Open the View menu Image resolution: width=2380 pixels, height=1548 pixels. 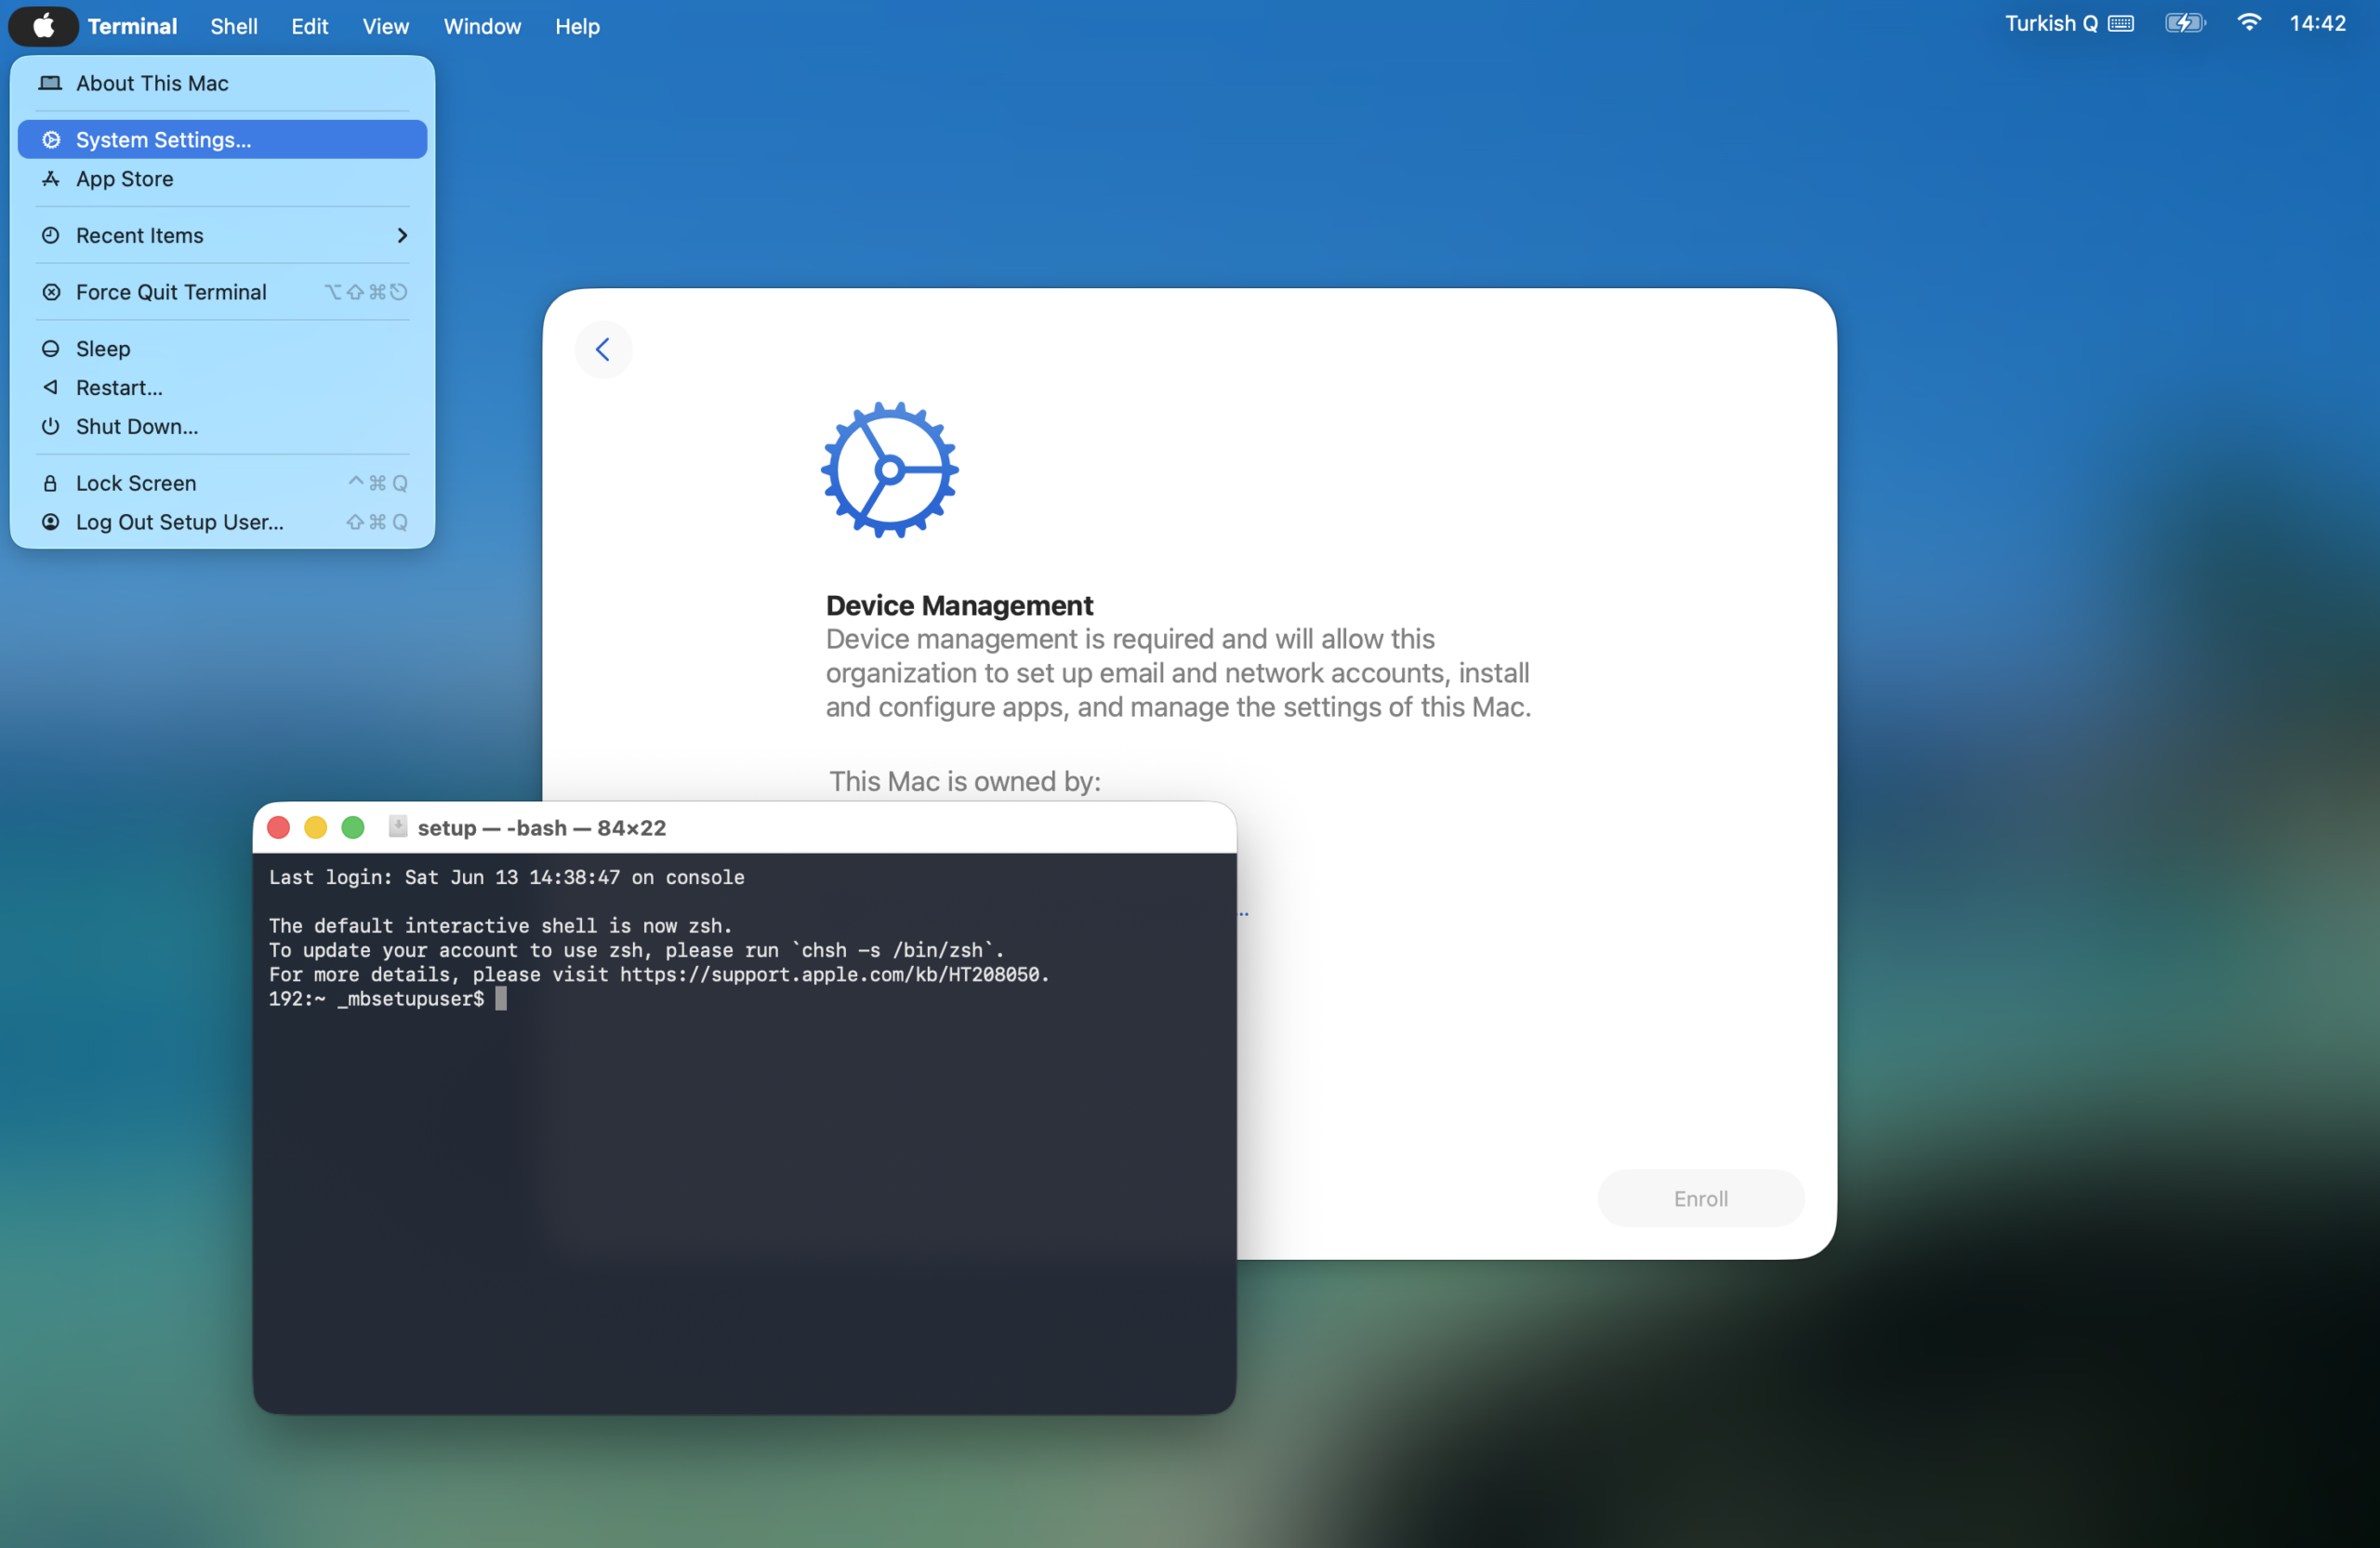[386, 26]
